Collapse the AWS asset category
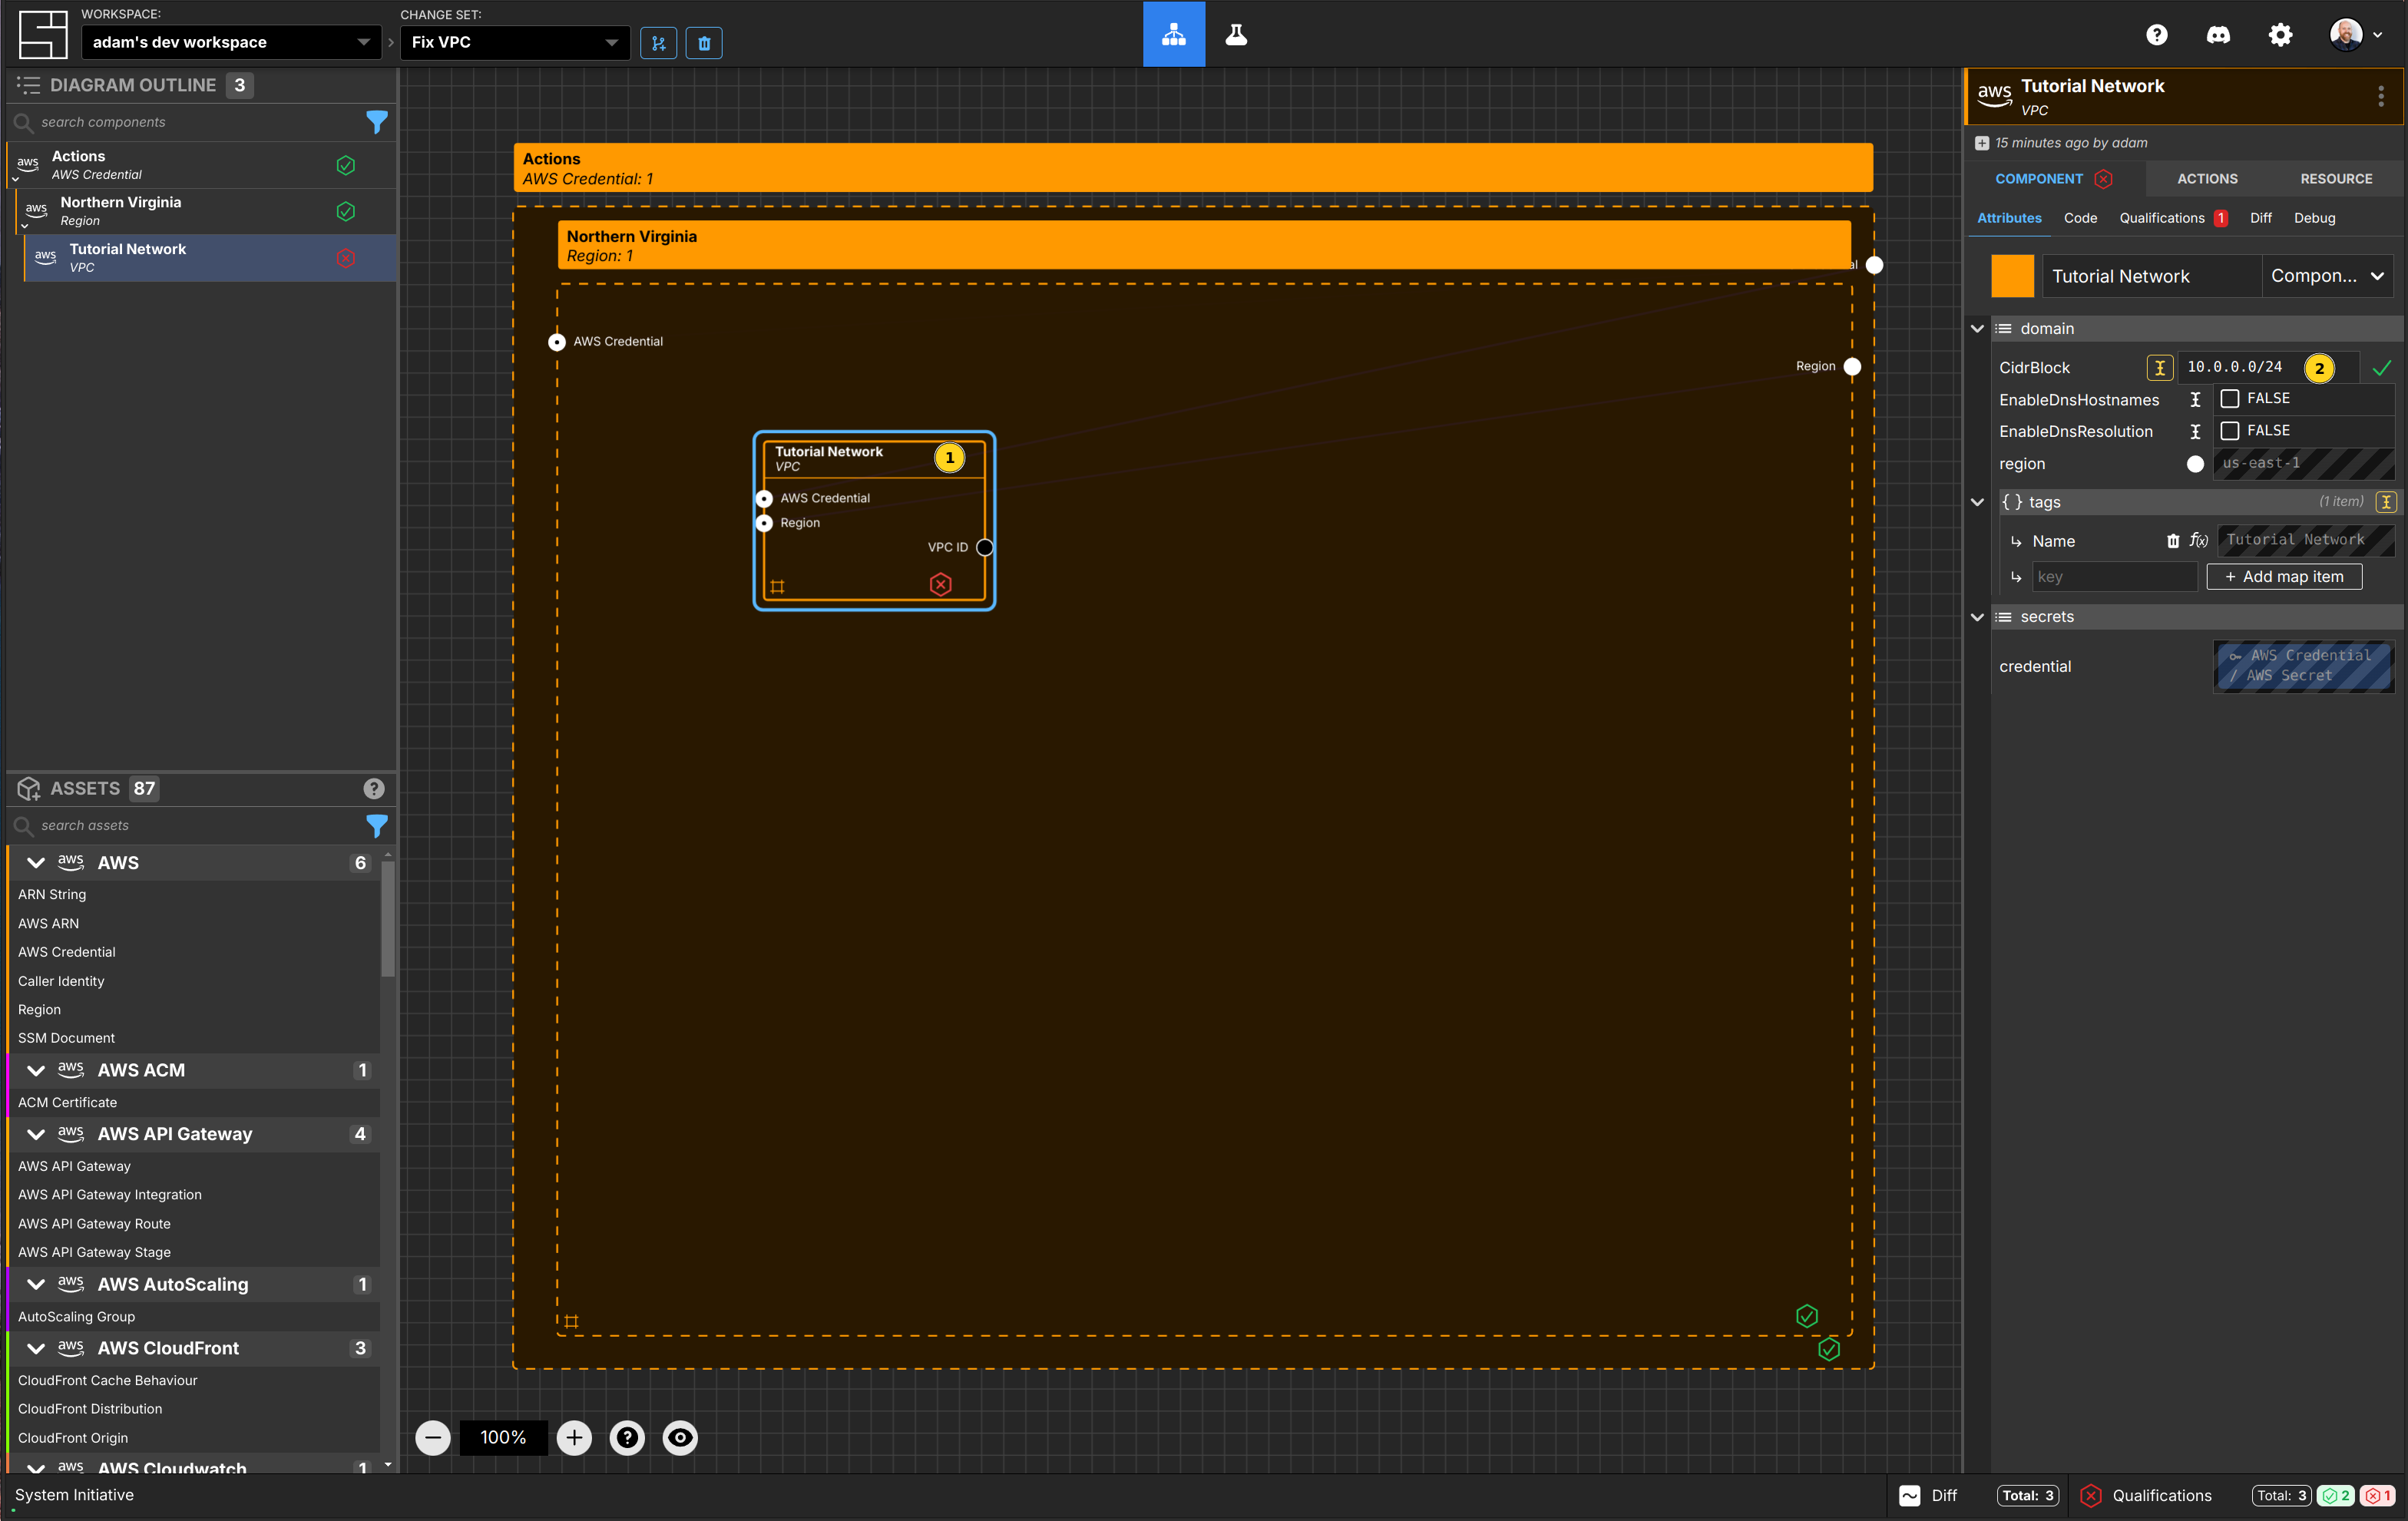The height and width of the screenshot is (1521, 2408). pos(36,863)
